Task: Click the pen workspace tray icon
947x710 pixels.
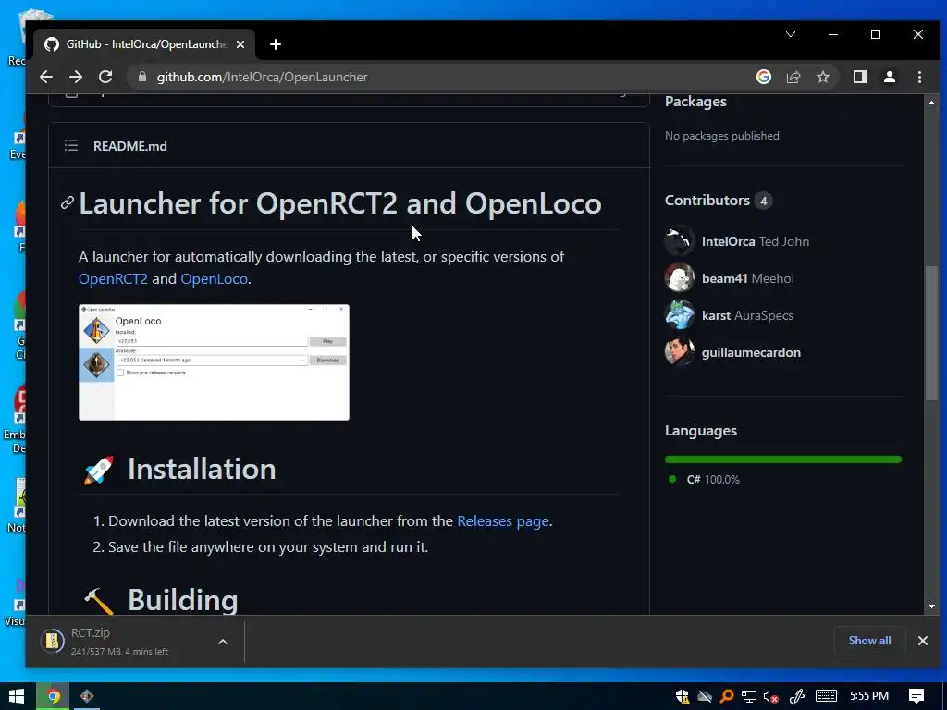Action: pos(797,697)
